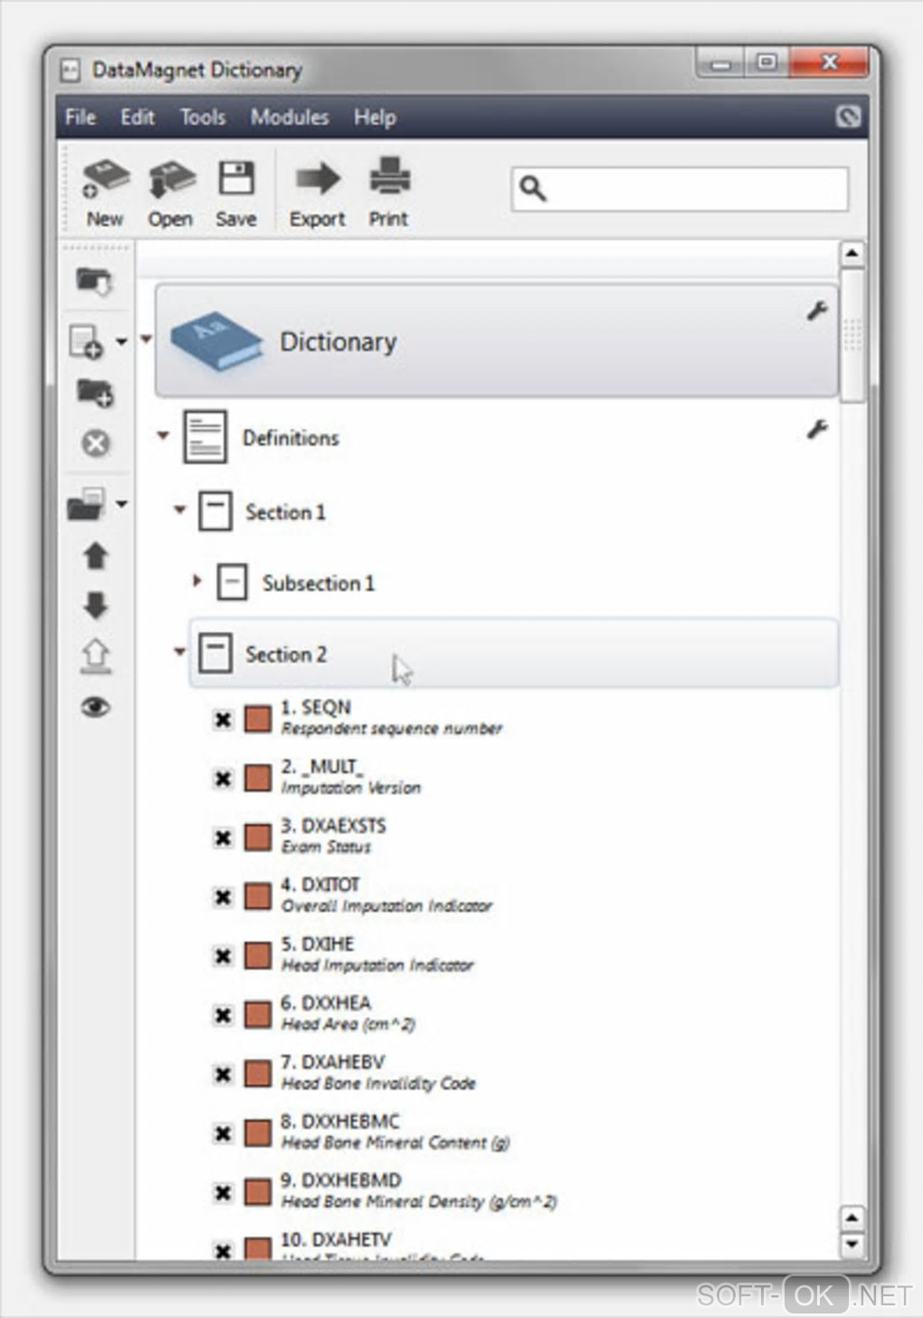
Task: Export the dictionary using the Export arrow
Action: click(318, 178)
